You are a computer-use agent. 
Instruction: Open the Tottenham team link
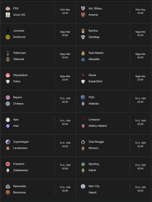tap(20, 53)
